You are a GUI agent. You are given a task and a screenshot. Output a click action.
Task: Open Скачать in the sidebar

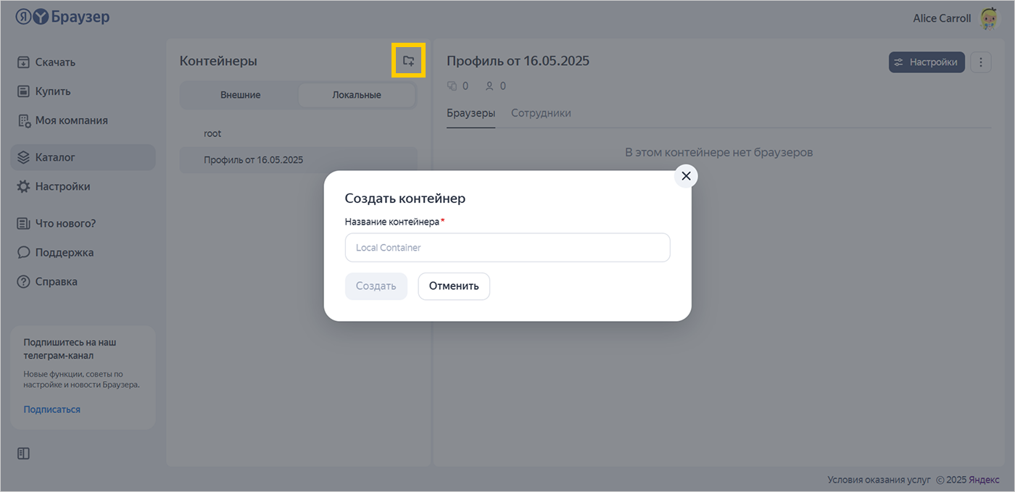click(55, 62)
